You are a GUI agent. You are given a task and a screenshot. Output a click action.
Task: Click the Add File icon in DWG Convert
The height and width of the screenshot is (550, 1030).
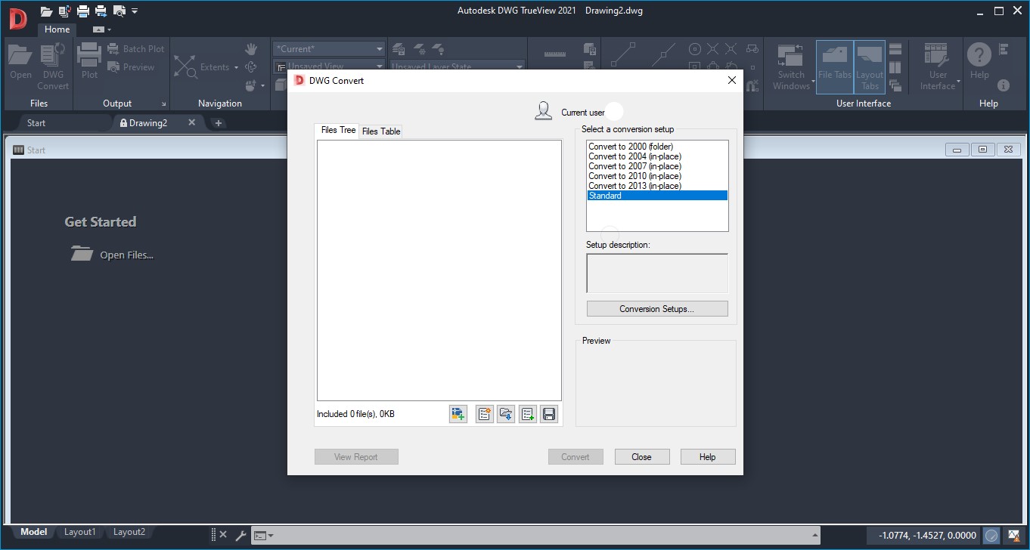point(458,414)
